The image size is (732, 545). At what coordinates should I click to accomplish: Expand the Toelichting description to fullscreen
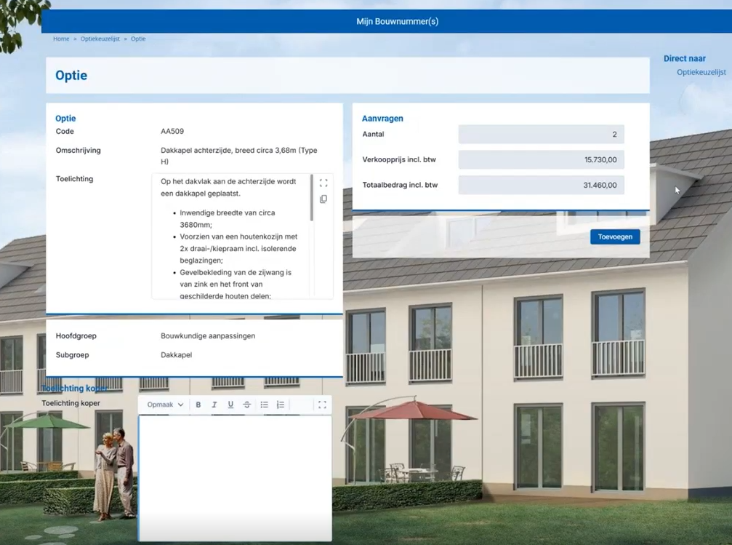[323, 183]
